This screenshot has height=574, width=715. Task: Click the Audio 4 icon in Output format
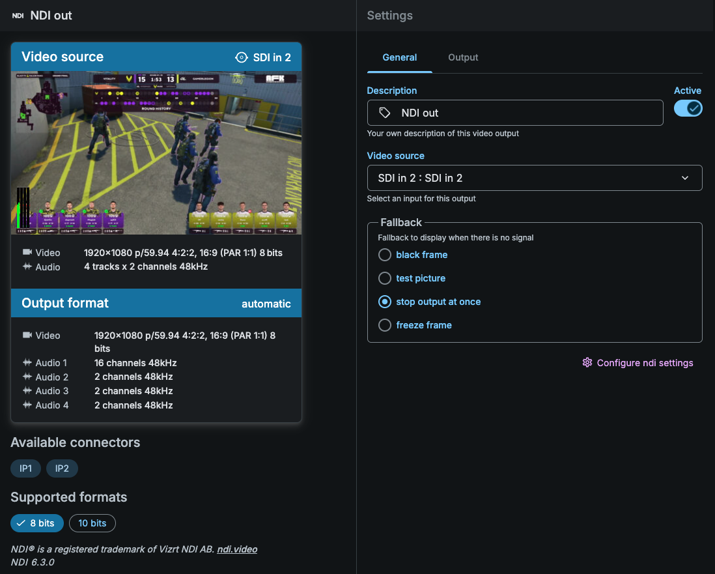[x=26, y=405]
